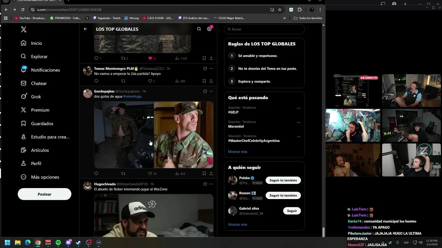Open more options for #GELP trend

point(299,108)
